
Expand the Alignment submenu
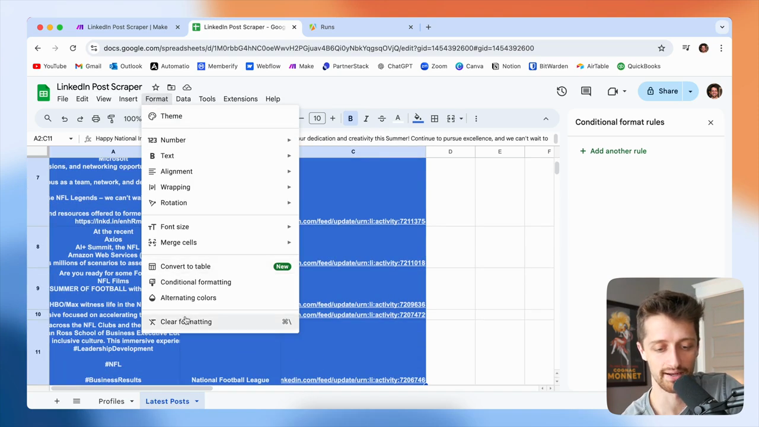(221, 171)
